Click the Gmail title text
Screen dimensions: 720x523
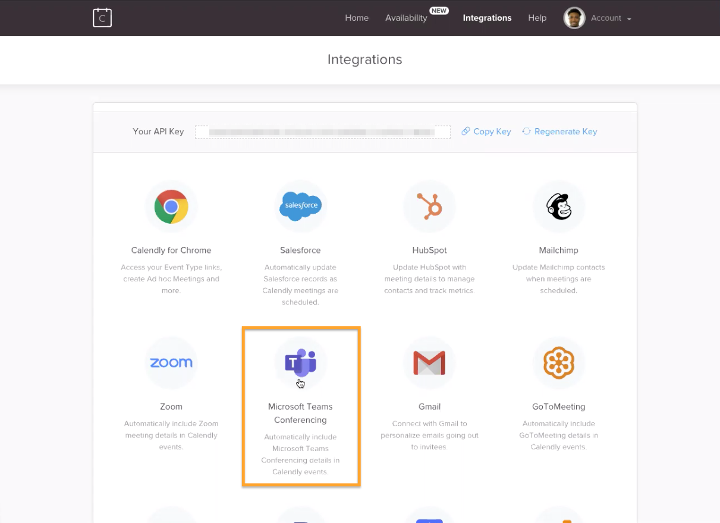429,407
